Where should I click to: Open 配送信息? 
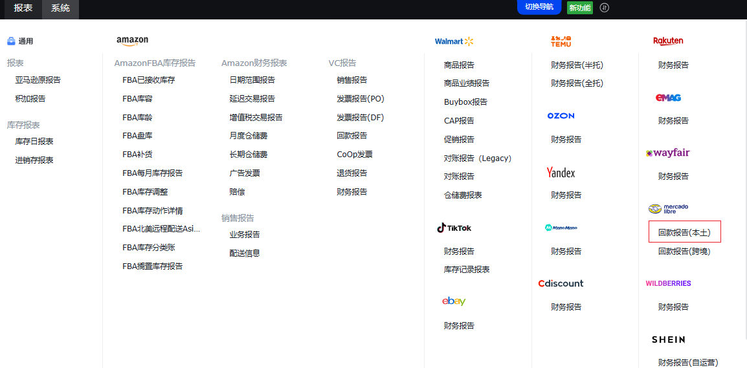click(x=245, y=254)
